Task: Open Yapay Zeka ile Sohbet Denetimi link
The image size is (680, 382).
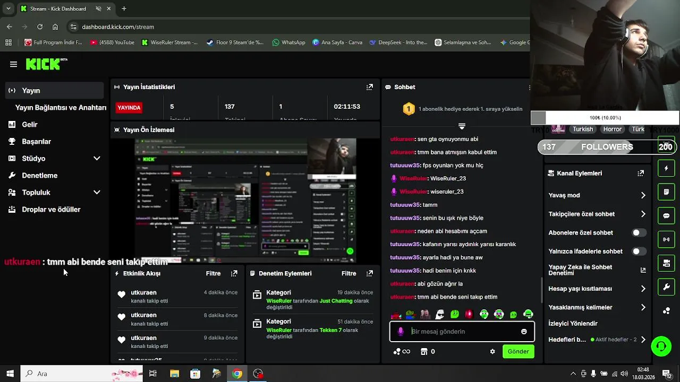Action: 597,270
